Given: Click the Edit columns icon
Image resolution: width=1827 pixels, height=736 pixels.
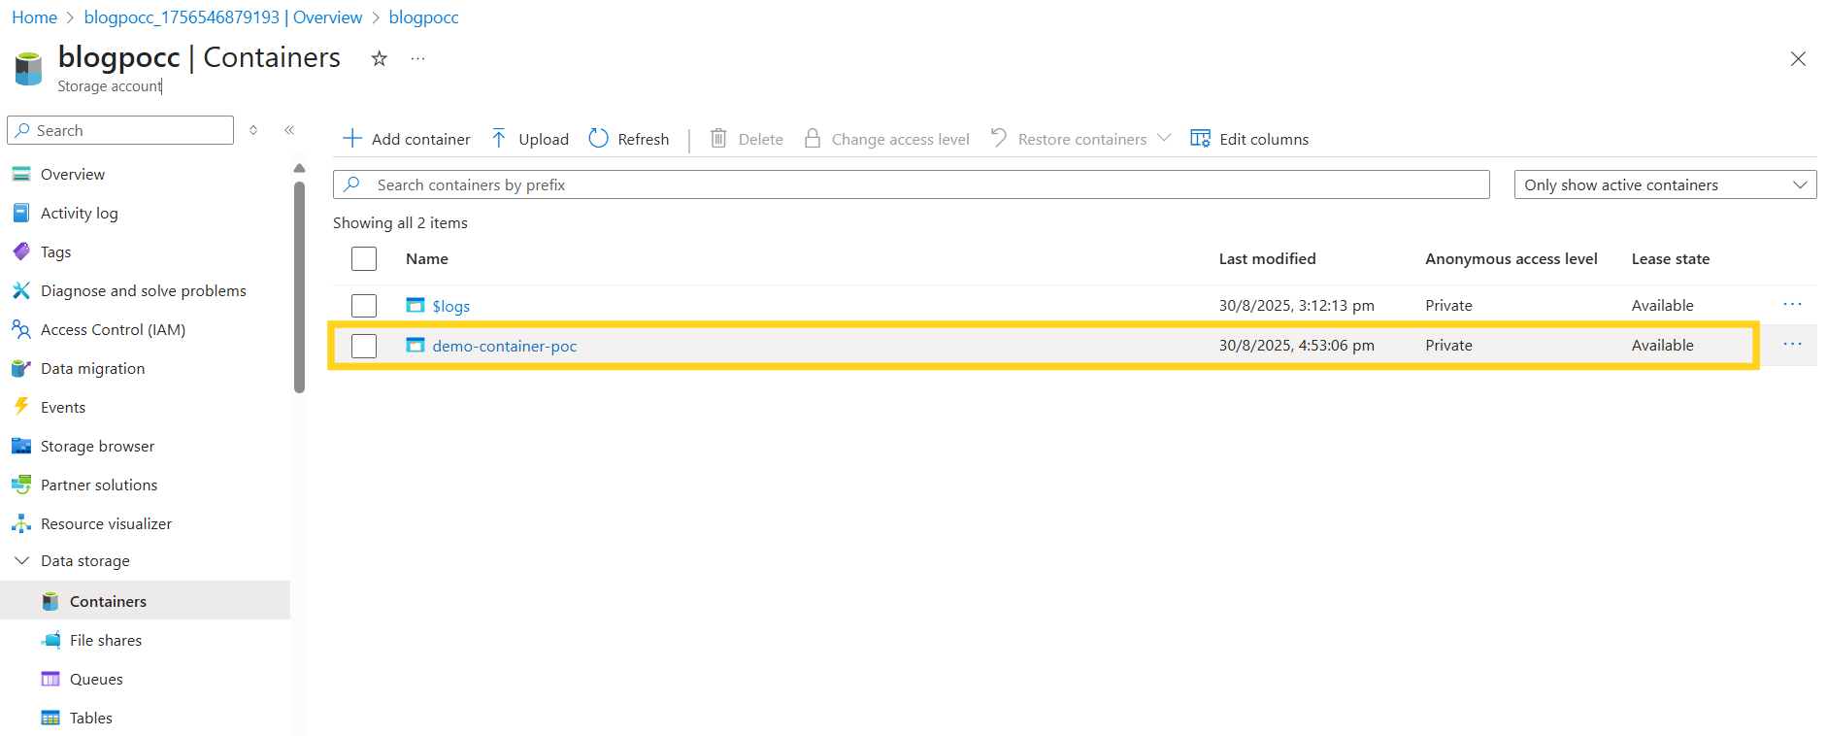Looking at the screenshot, I should tap(1201, 139).
